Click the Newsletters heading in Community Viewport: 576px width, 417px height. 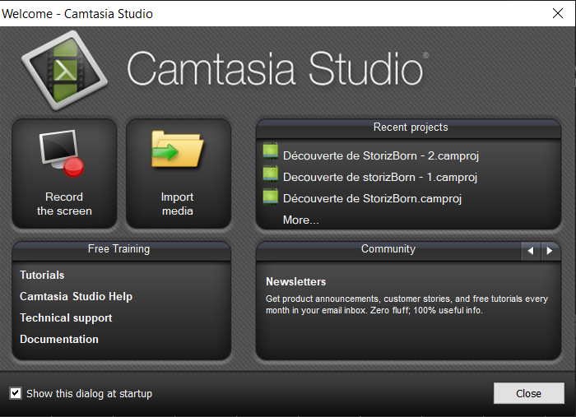[295, 281]
